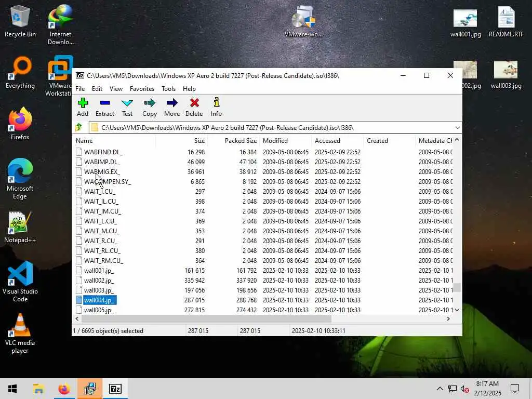The width and height of the screenshot is (532, 399).
Task: Launch Firefox from the desktop
Action: coord(20,124)
